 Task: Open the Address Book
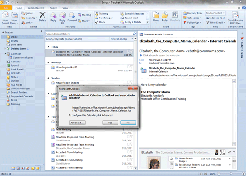(216, 18)
